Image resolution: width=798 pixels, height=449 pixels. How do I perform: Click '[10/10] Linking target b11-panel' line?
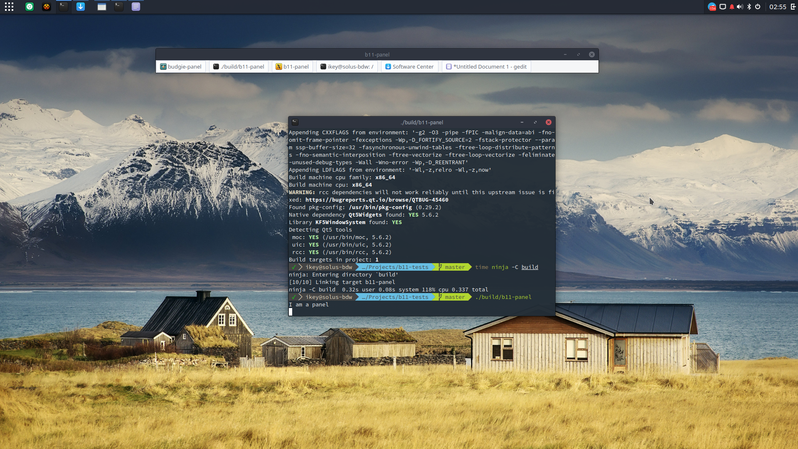click(342, 282)
